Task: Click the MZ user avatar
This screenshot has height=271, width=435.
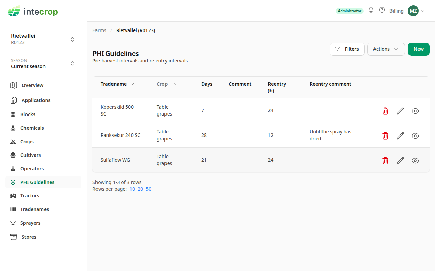Action: (413, 11)
